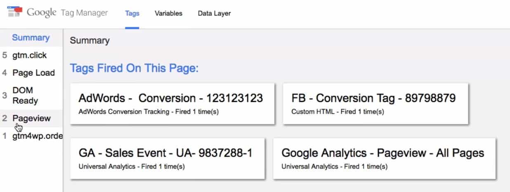Open the AdWords - Conversion - 123123123 tag card
The image size is (510, 192).
tap(172, 103)
